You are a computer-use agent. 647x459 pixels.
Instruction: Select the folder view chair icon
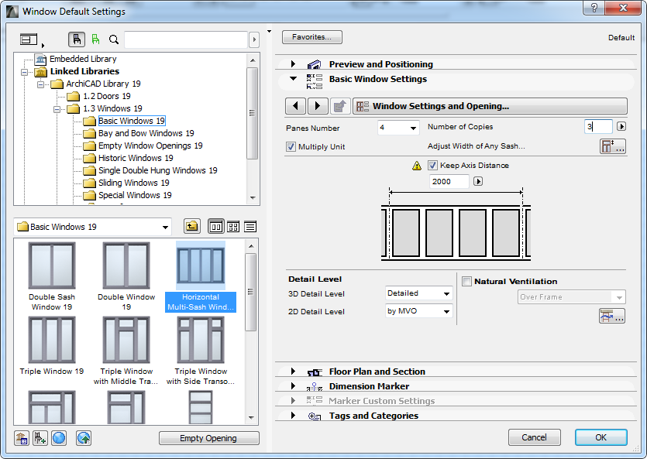[x=77, y=39]
